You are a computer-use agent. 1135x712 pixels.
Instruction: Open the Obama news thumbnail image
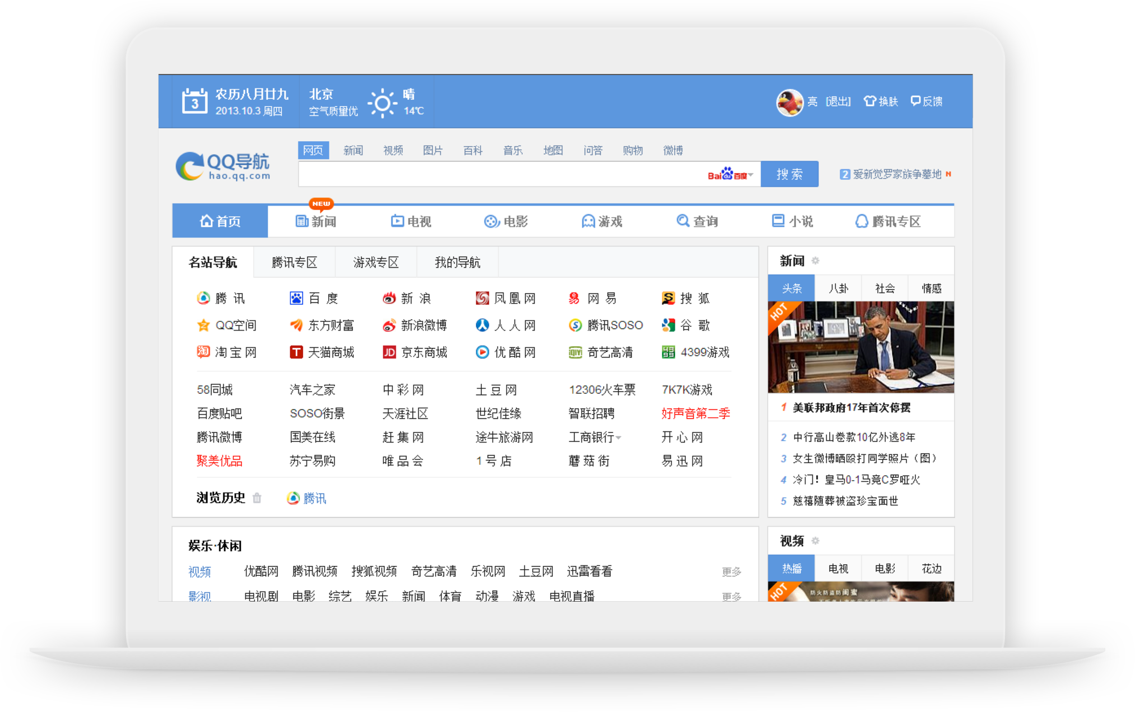[860, 347]
